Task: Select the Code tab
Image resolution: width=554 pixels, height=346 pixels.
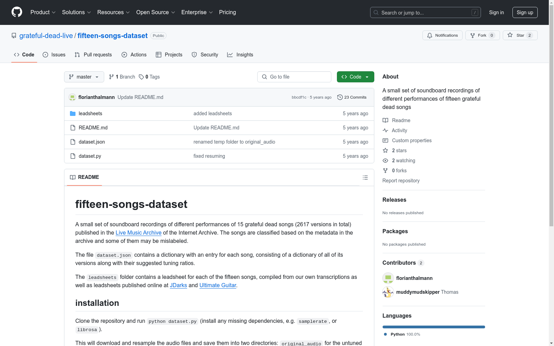Action: click(x=24, y=55)
